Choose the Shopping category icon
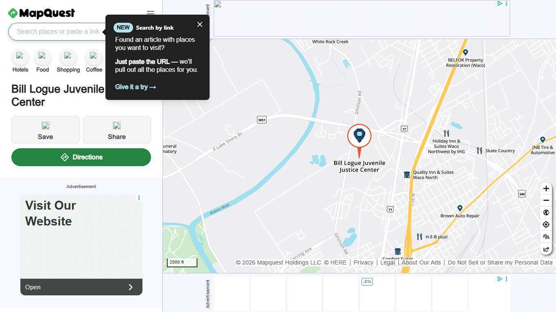Screen dimensions: 556x312 click(68, 57)
